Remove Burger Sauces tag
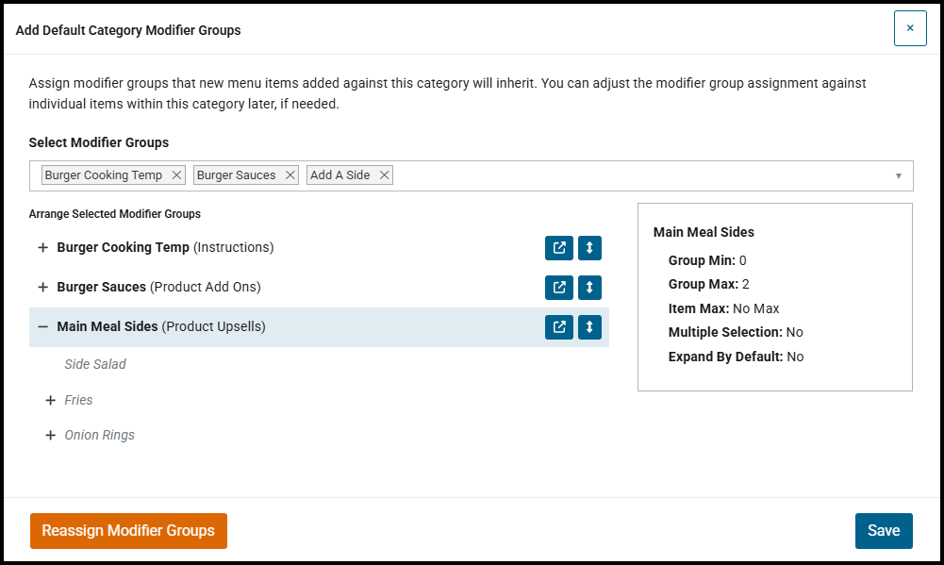 (290, 175)
